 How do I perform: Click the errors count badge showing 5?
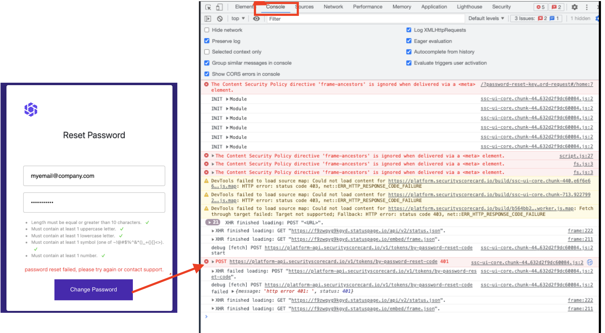pyautogui.click(x=540, y=7)
